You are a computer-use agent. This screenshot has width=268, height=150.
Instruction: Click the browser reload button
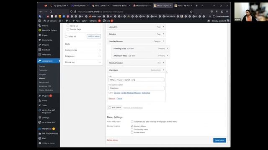click(x=51, y=12)
